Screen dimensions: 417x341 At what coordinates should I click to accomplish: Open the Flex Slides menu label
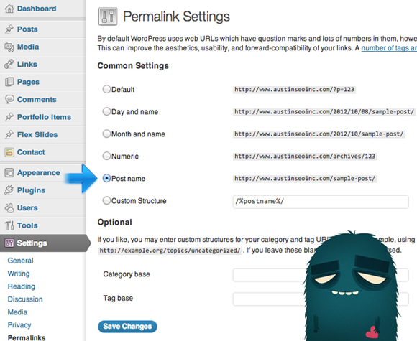coord(37,134)
